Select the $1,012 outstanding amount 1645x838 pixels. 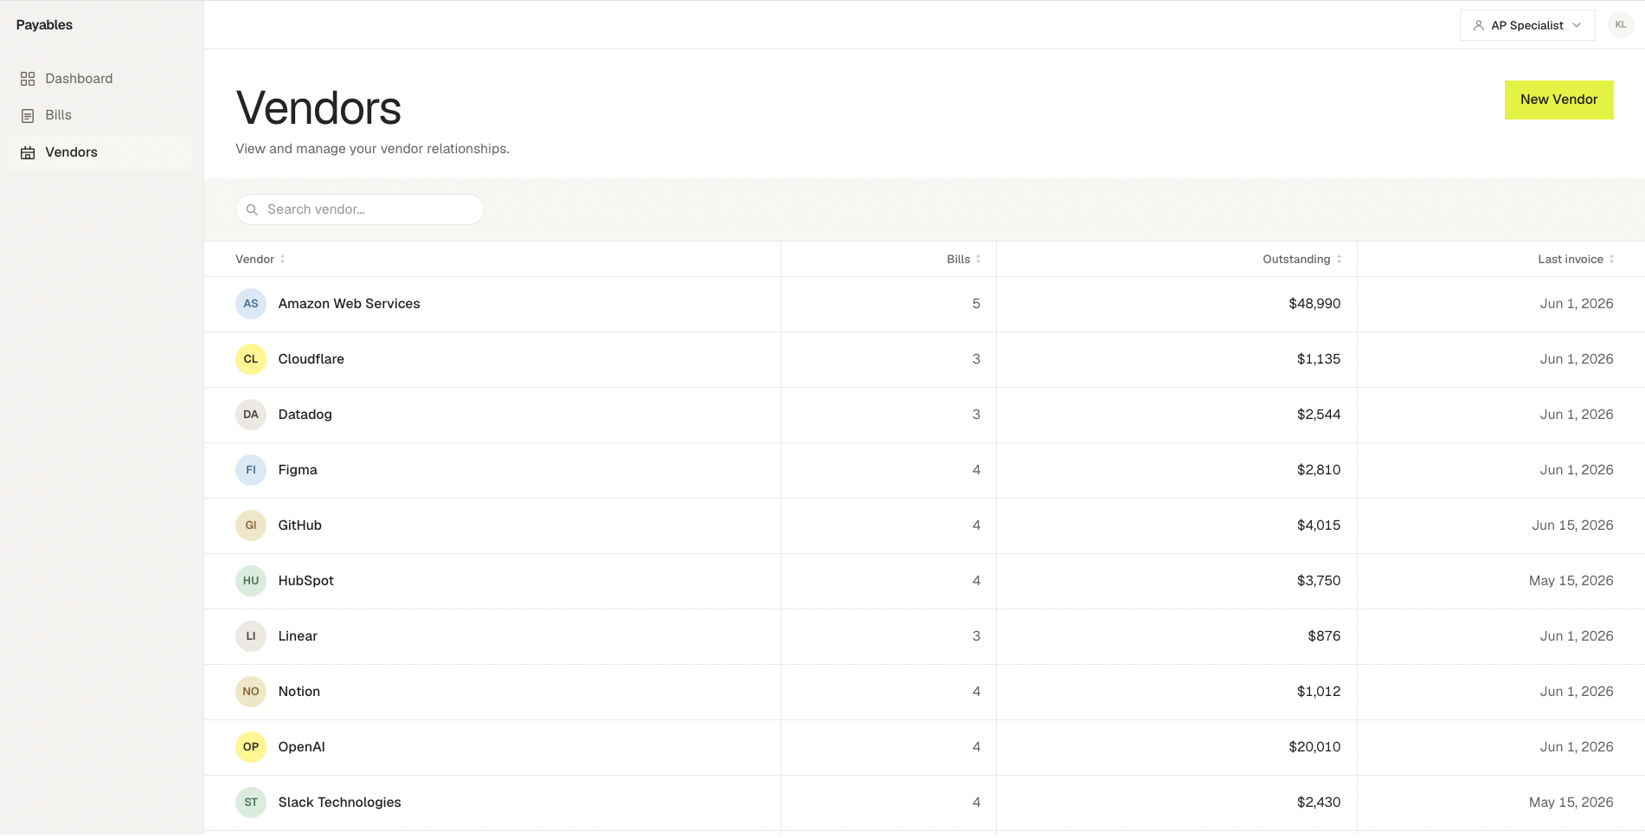[1319, 692]
